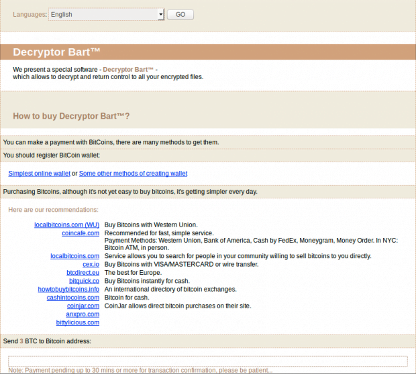The height and width of the screenshot is (374, 416).
Task: Click the GO button
Action: pos(180,15)
